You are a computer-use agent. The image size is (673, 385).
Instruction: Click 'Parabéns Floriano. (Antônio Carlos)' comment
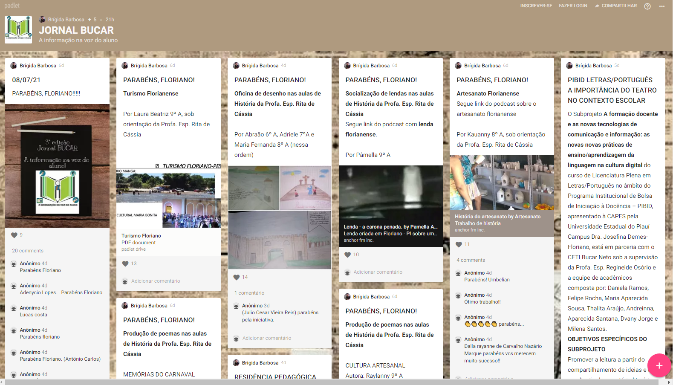tap(60, 359)
